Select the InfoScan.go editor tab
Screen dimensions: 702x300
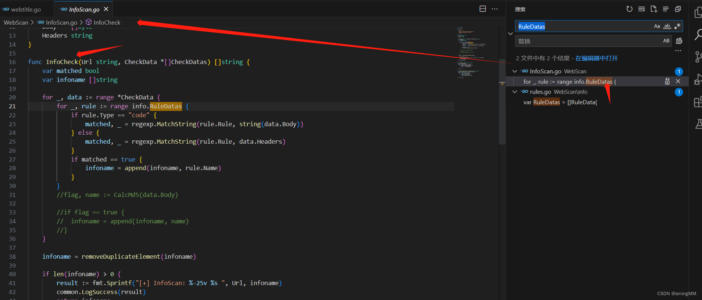pyautogui.click(x=84, y=9)
